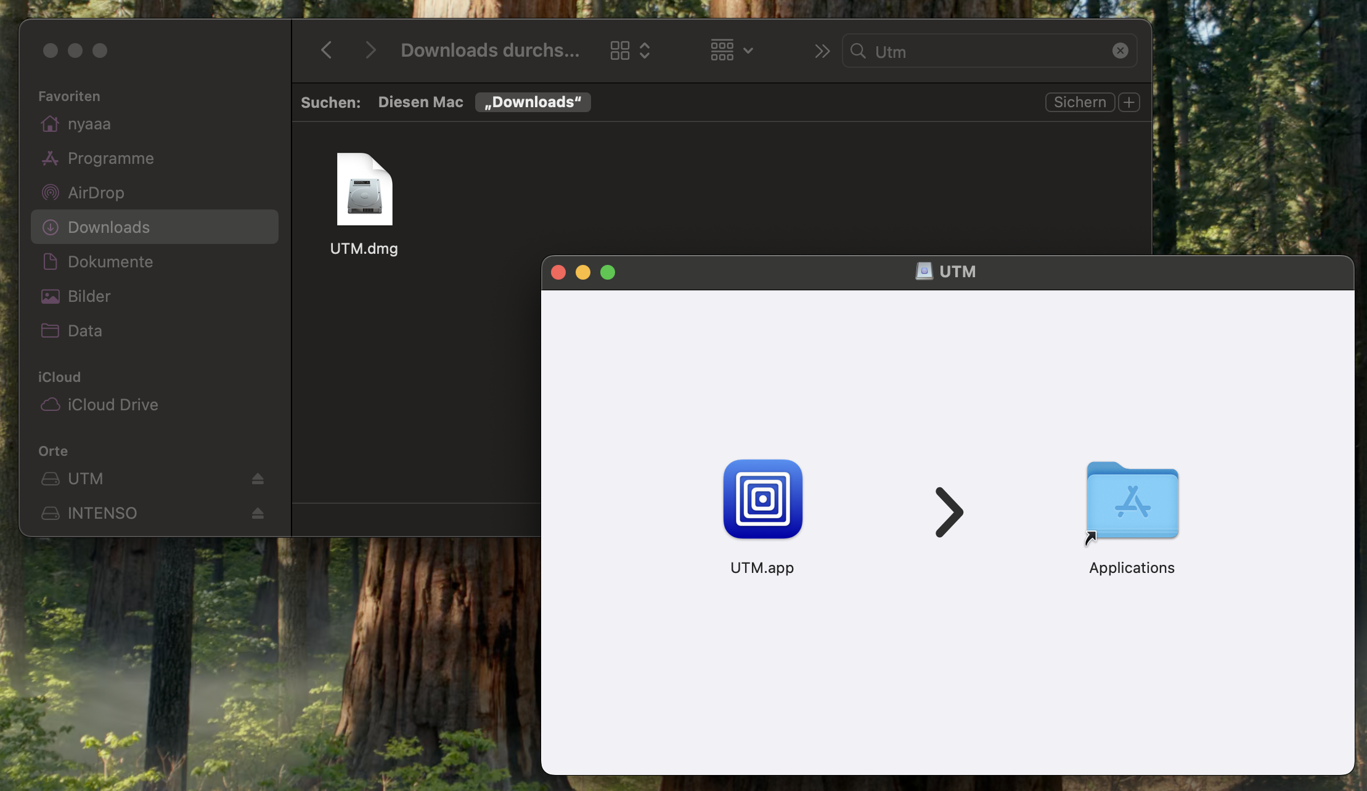This screenshot has height=791, width=1367.
Task: Click the Sichern button
Action: pyautogui.click(x=1080, y=102)
